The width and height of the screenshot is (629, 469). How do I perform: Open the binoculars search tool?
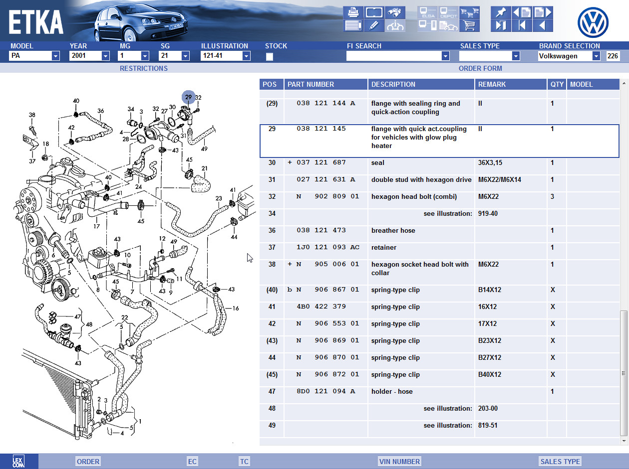[x=395, y=12]
